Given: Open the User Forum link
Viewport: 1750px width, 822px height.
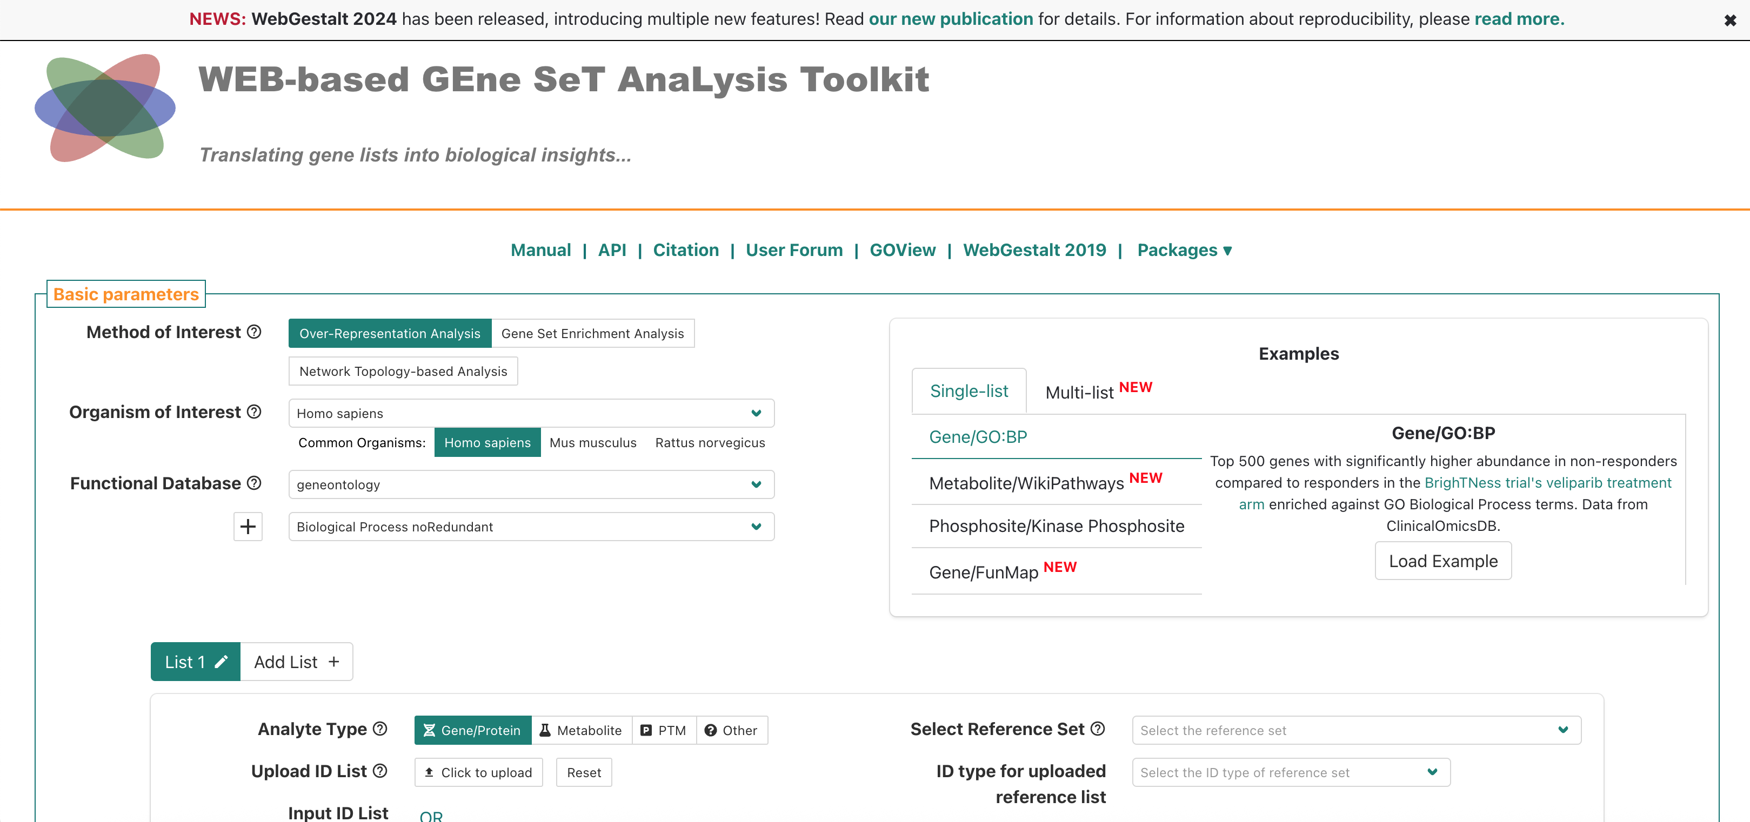Looking at the screenshot, I should pos(794,250).
